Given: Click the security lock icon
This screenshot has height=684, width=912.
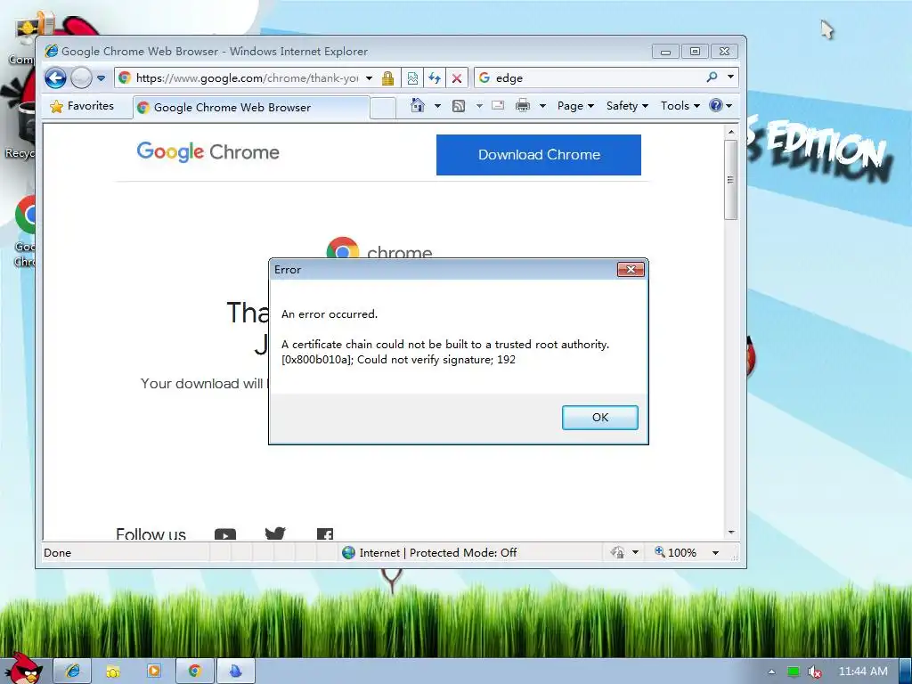Looking at the screenshot, I should tap(388, 78).
